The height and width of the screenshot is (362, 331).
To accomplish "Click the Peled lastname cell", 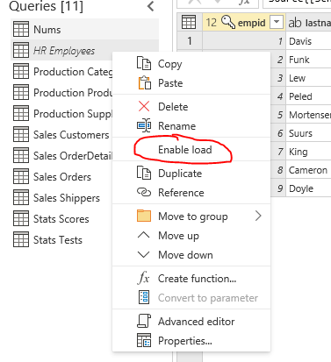I will point(308,96).
